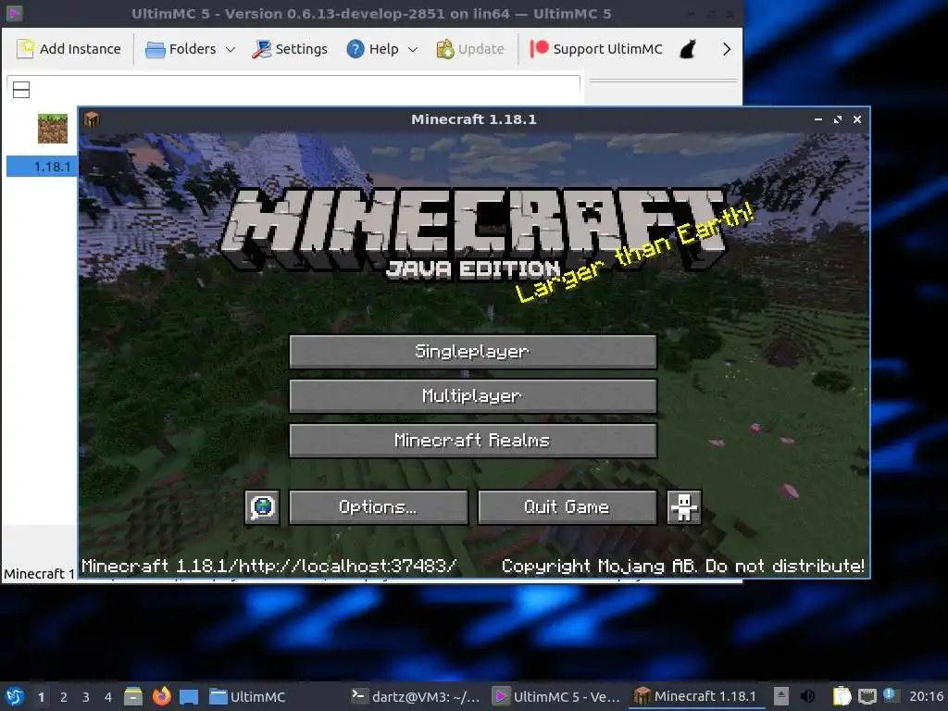Click Update in UltimMC toolbar
Viewport: 948px width, 711px height.
470,49
